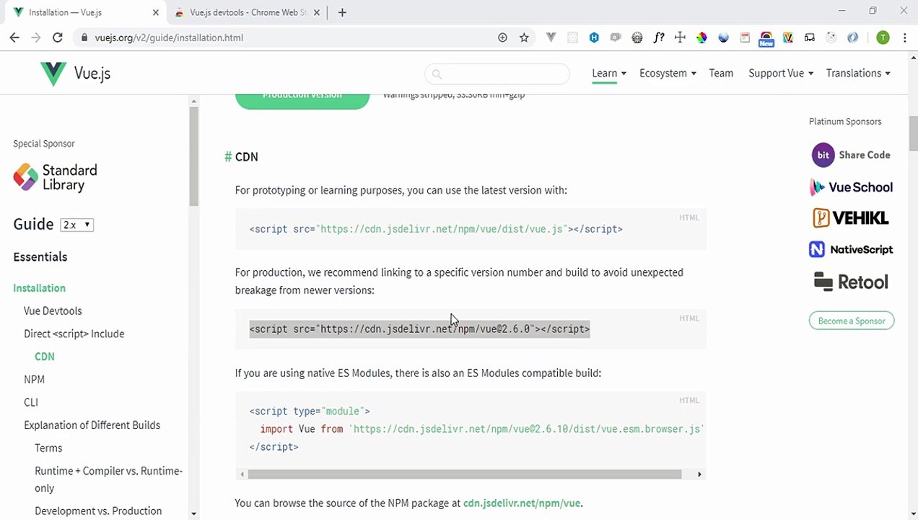The height and width of the screenshot is (520, 918).
Task: Click the blue globe extension icon
Action: (x=723, y=38)
